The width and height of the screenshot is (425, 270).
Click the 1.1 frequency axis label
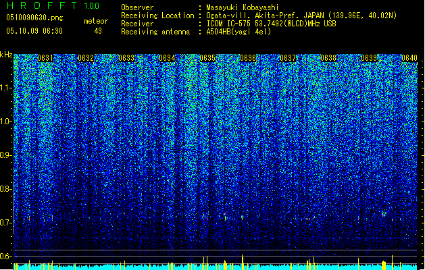(x=6, y=88)
